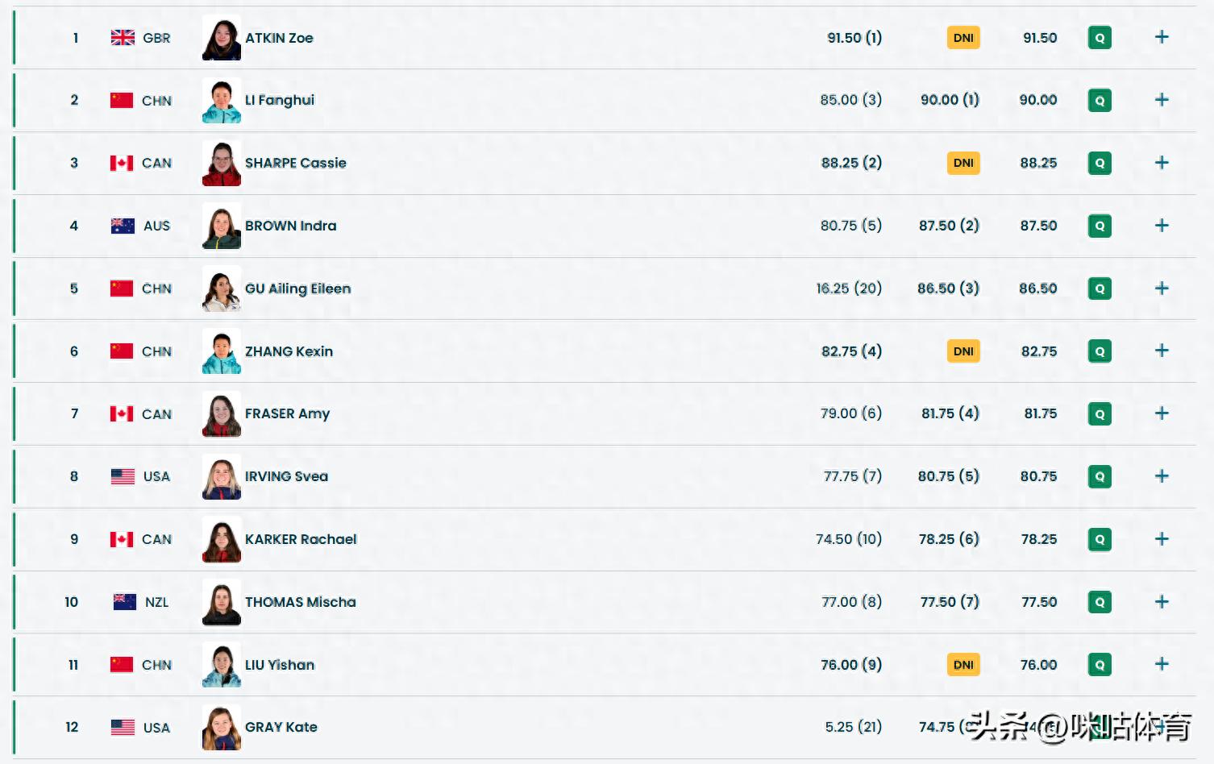The height and width of the screenshot is (764, 1214).
Task: Click GRAY Kate's profile photo
Action: (222, 728)
